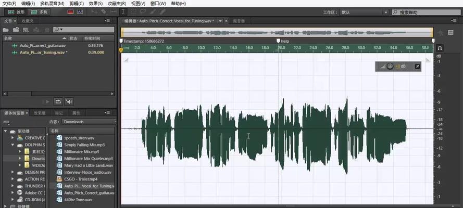Switch to the 混音器 tab

[x=239, y=21]
